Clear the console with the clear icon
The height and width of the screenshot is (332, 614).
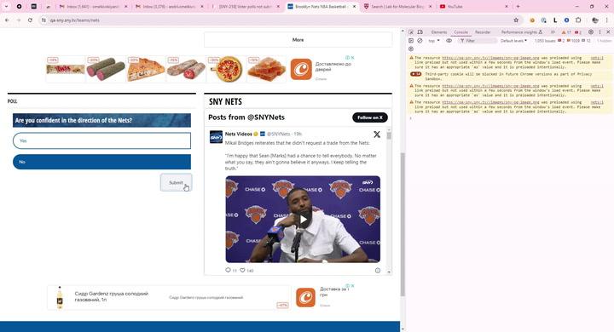point(420,41)
